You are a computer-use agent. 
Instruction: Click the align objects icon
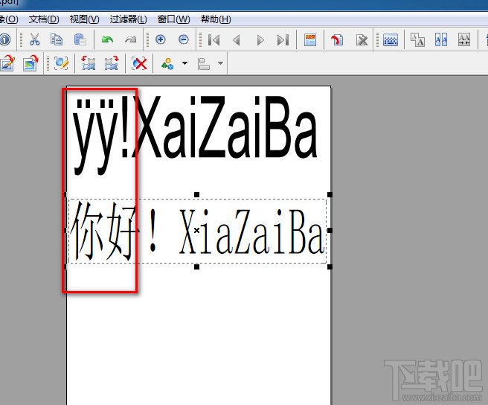click(x=204, y=64)
